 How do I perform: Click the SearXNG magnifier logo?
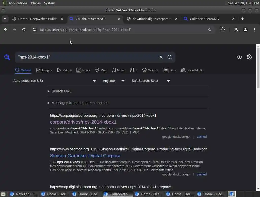(7, 57)
